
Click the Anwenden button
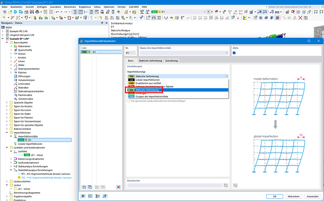312,196
